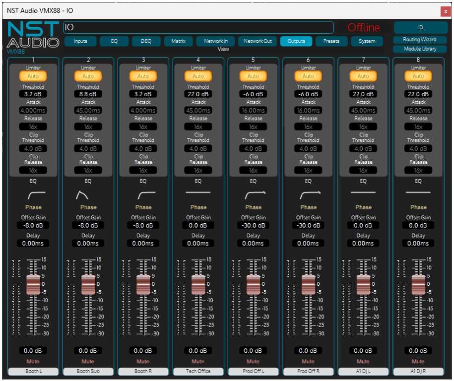Mute the Booth Sub output channel
The image size is (454, 381).
tap(88, 362)
